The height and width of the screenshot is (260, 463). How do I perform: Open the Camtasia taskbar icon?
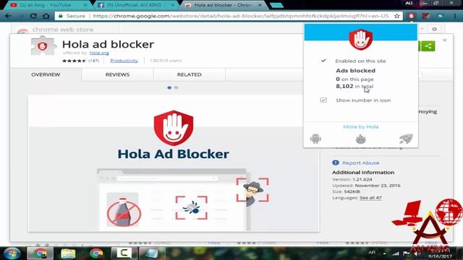pyautogui.click(x=124, y=253)
